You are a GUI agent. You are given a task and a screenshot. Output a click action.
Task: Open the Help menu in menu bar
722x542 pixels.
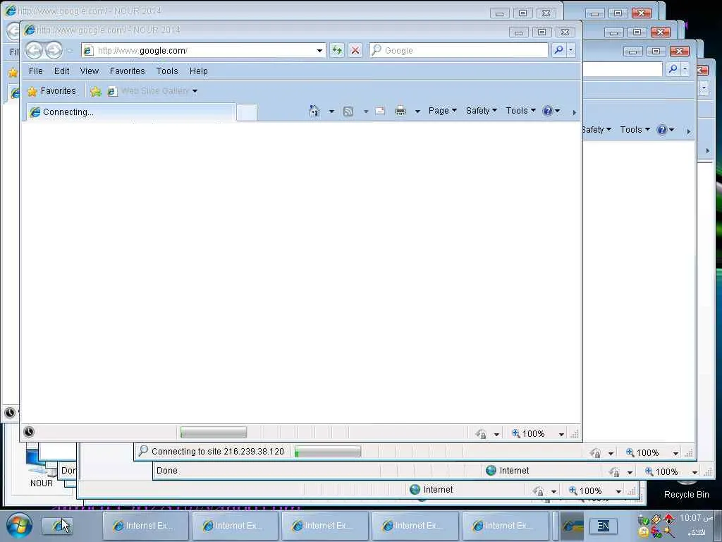198,71
